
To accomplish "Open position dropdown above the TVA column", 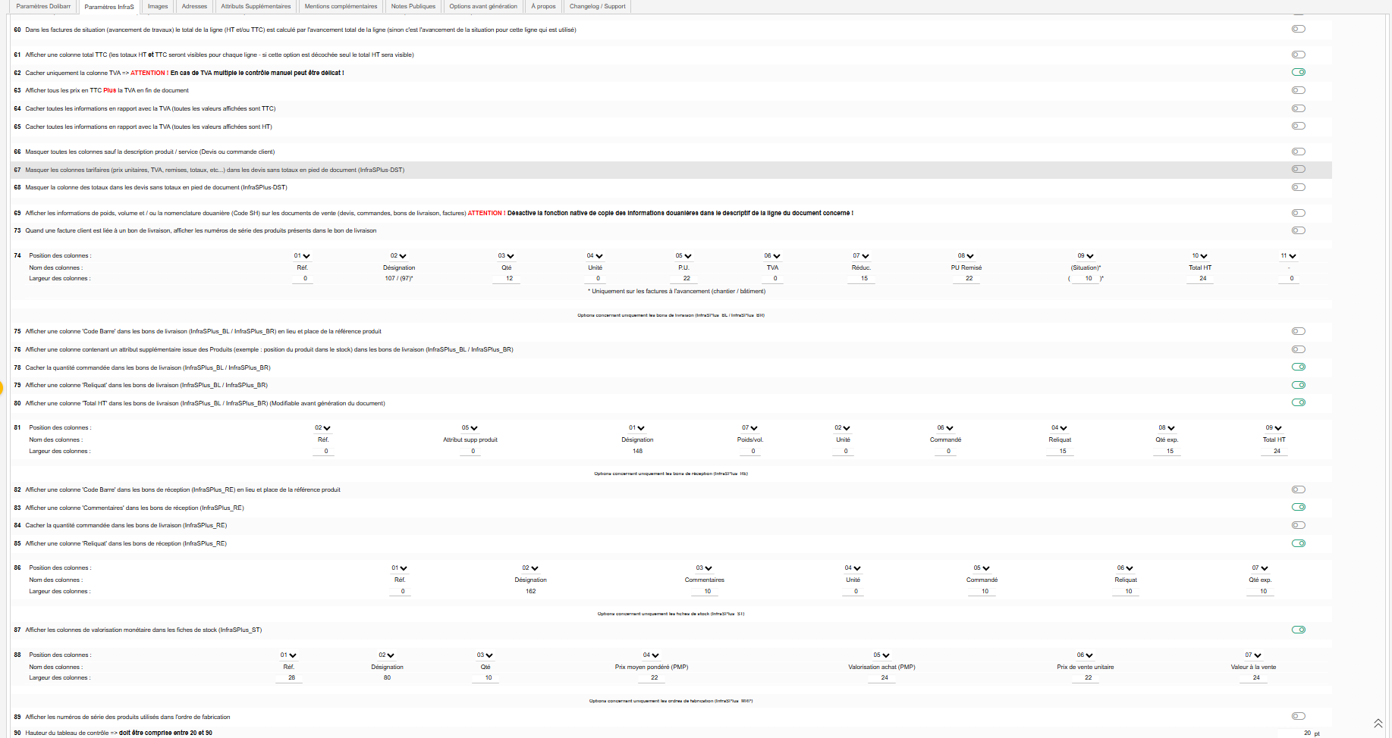I will (x=772, y=256).
